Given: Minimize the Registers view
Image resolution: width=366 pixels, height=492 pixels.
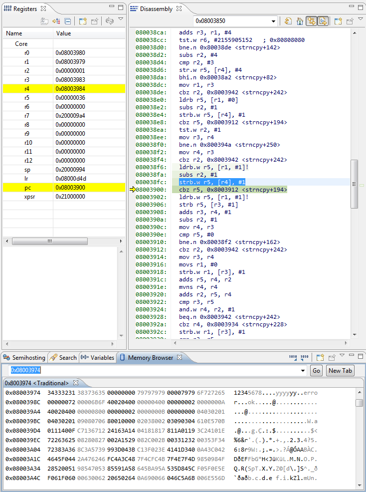Looking at the screenshot, I should 112,6.
